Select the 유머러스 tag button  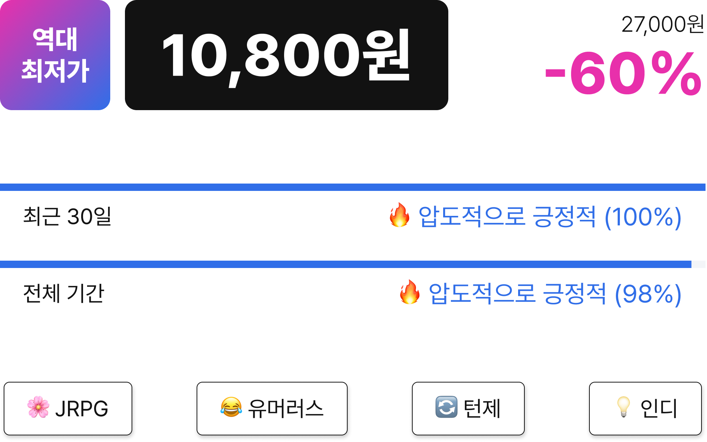272,409
